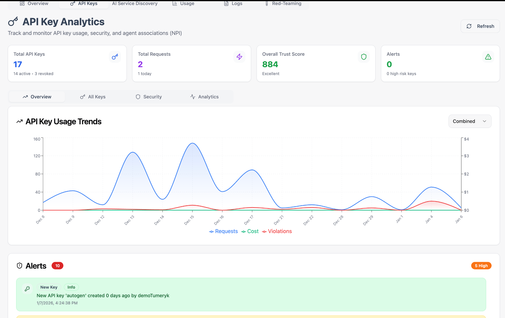Click the Excellent trust rating text

[271, 74]
